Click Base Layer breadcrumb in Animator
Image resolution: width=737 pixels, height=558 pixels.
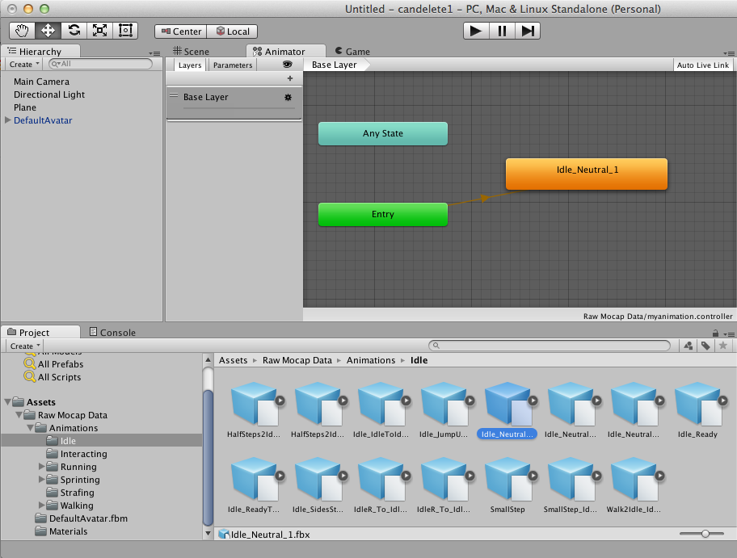pyautogui.click(x=335, y=65)
